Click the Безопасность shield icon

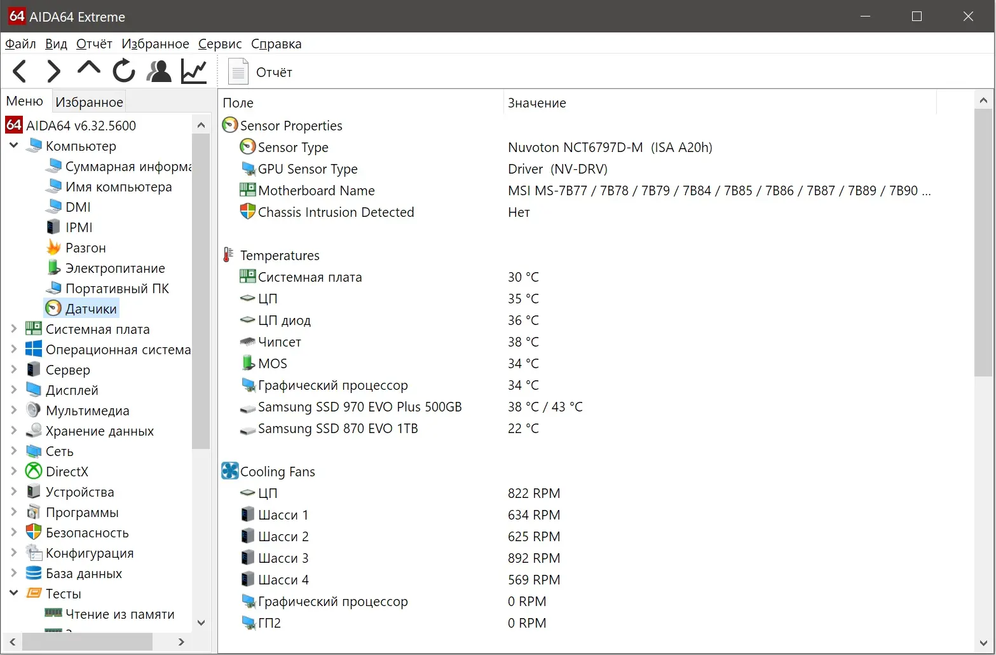[34, 532]
